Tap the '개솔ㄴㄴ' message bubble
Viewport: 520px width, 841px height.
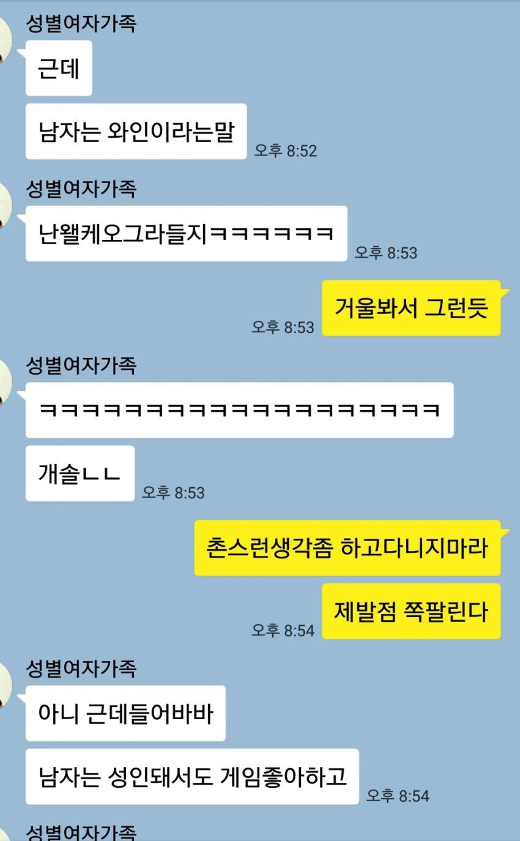(x=80, y=474)
